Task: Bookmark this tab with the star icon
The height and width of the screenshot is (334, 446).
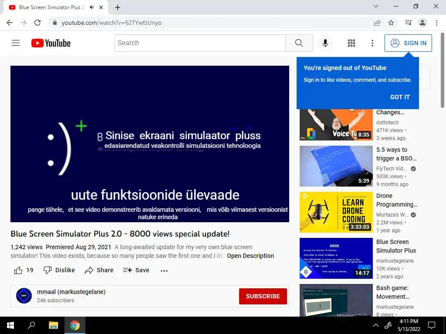Action: pyautogui.click(x=391, y=23)
